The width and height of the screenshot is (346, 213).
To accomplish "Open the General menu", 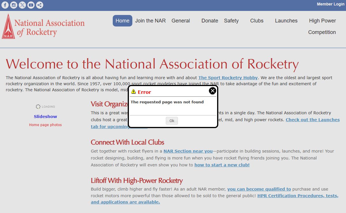I will [x=181, y=21].
